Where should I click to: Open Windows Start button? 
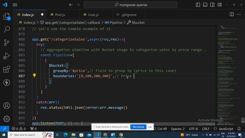click(3, 135)
